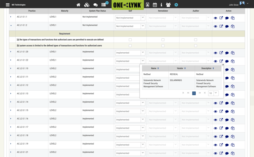Expand the AC.L2-3.1.19 row
This screenshot has height=157, width=254.
(11, 144)
